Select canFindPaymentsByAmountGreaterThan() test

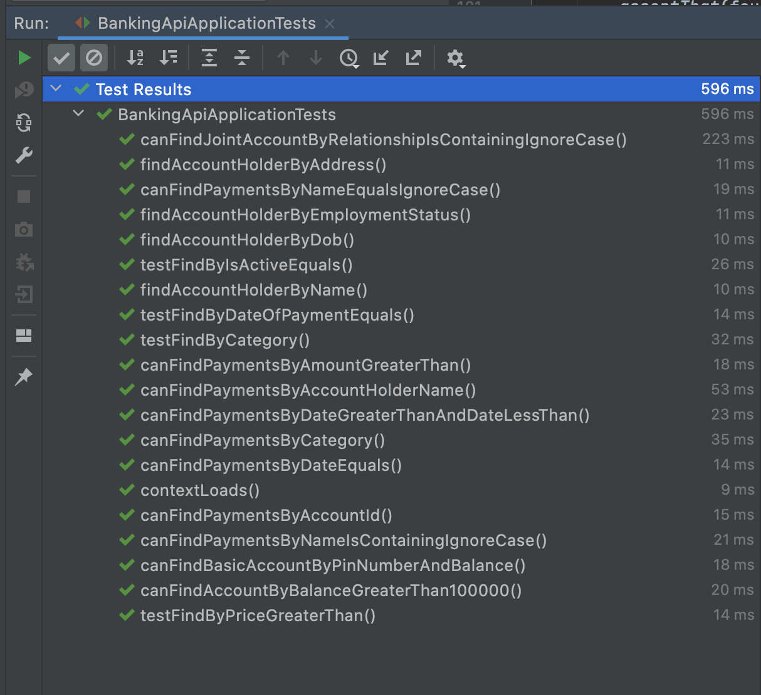pos(306,365)
